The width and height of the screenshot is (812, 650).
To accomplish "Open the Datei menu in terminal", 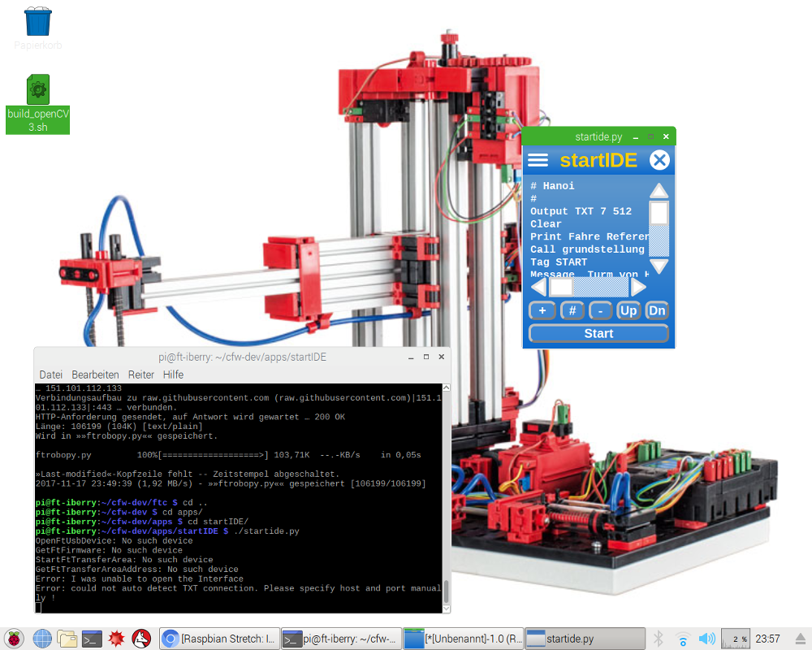I will click(50, 375).
